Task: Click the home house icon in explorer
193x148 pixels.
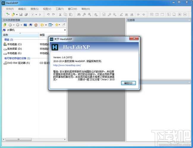Action: [x=36, y=25]
